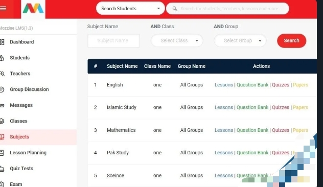Open Papers for English
The width and height of the screenshot is (323, 187).
point(301,85)
